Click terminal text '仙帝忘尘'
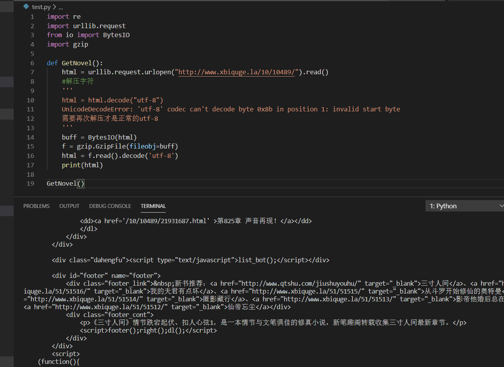Screen dimensions: 504x367 coord(242,307)
